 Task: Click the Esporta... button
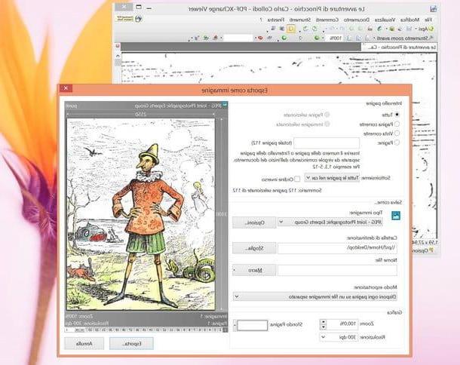(131, 343)
